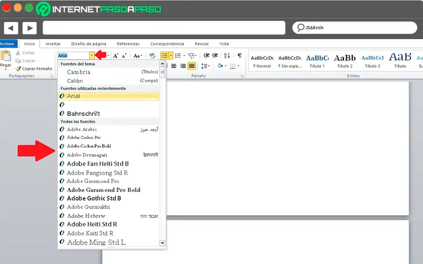Viewport: 423px width, 264px height.
Task: Select Adobe Hebrew font
Action: tap(109, 216)
